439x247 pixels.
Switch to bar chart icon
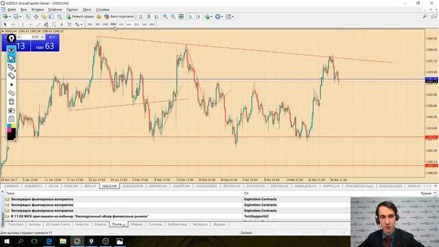141,16
